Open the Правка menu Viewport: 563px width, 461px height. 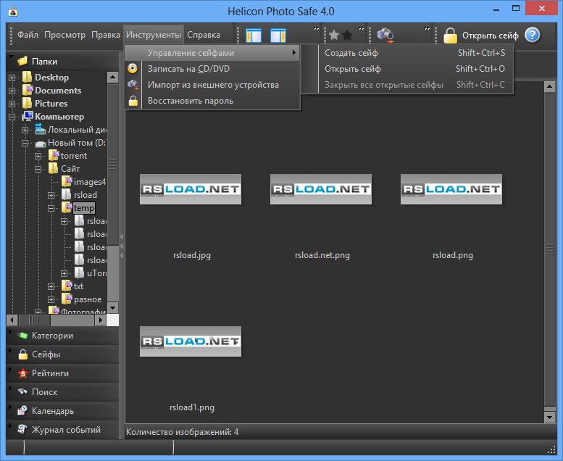106,35
